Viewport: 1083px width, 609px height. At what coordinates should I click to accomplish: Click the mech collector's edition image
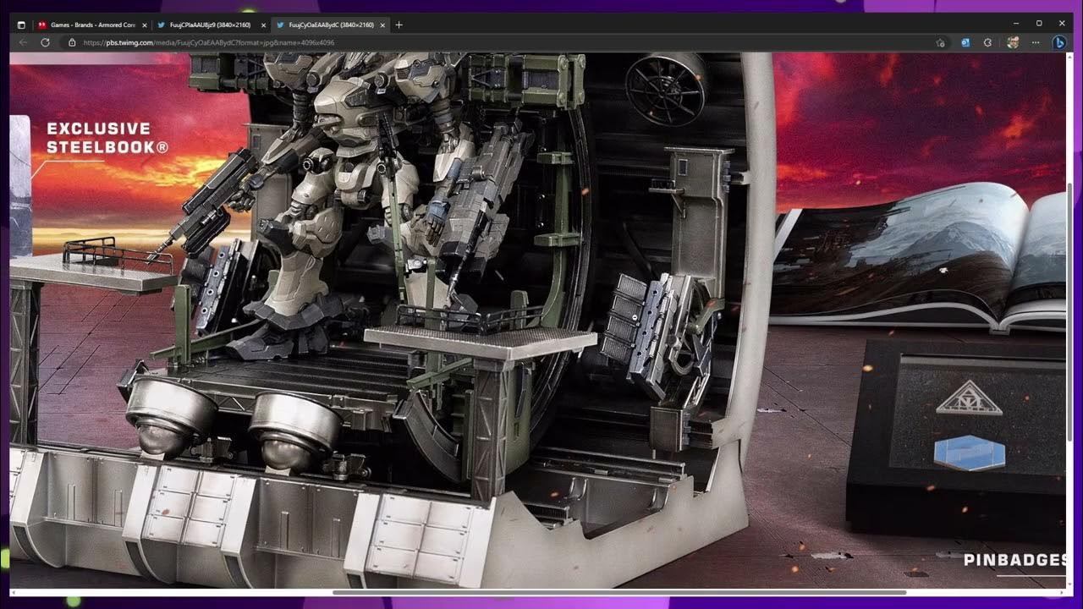537,320
